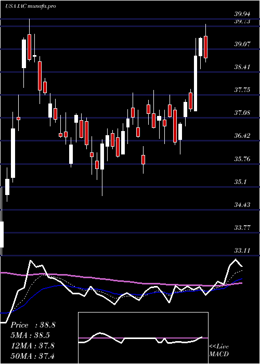
Task: Open the MACD inset chart panel
Action: point(143,338)
